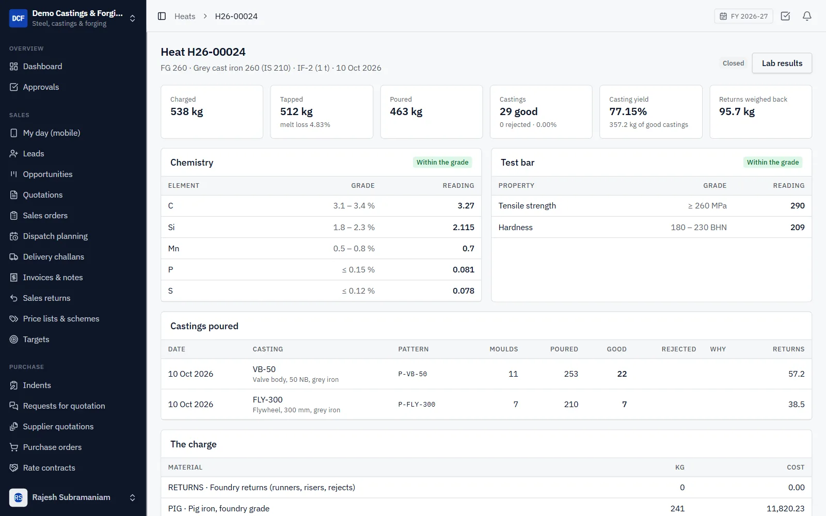Click the My day (mobile) phone icon
The image size is (826, 516).
14,133
